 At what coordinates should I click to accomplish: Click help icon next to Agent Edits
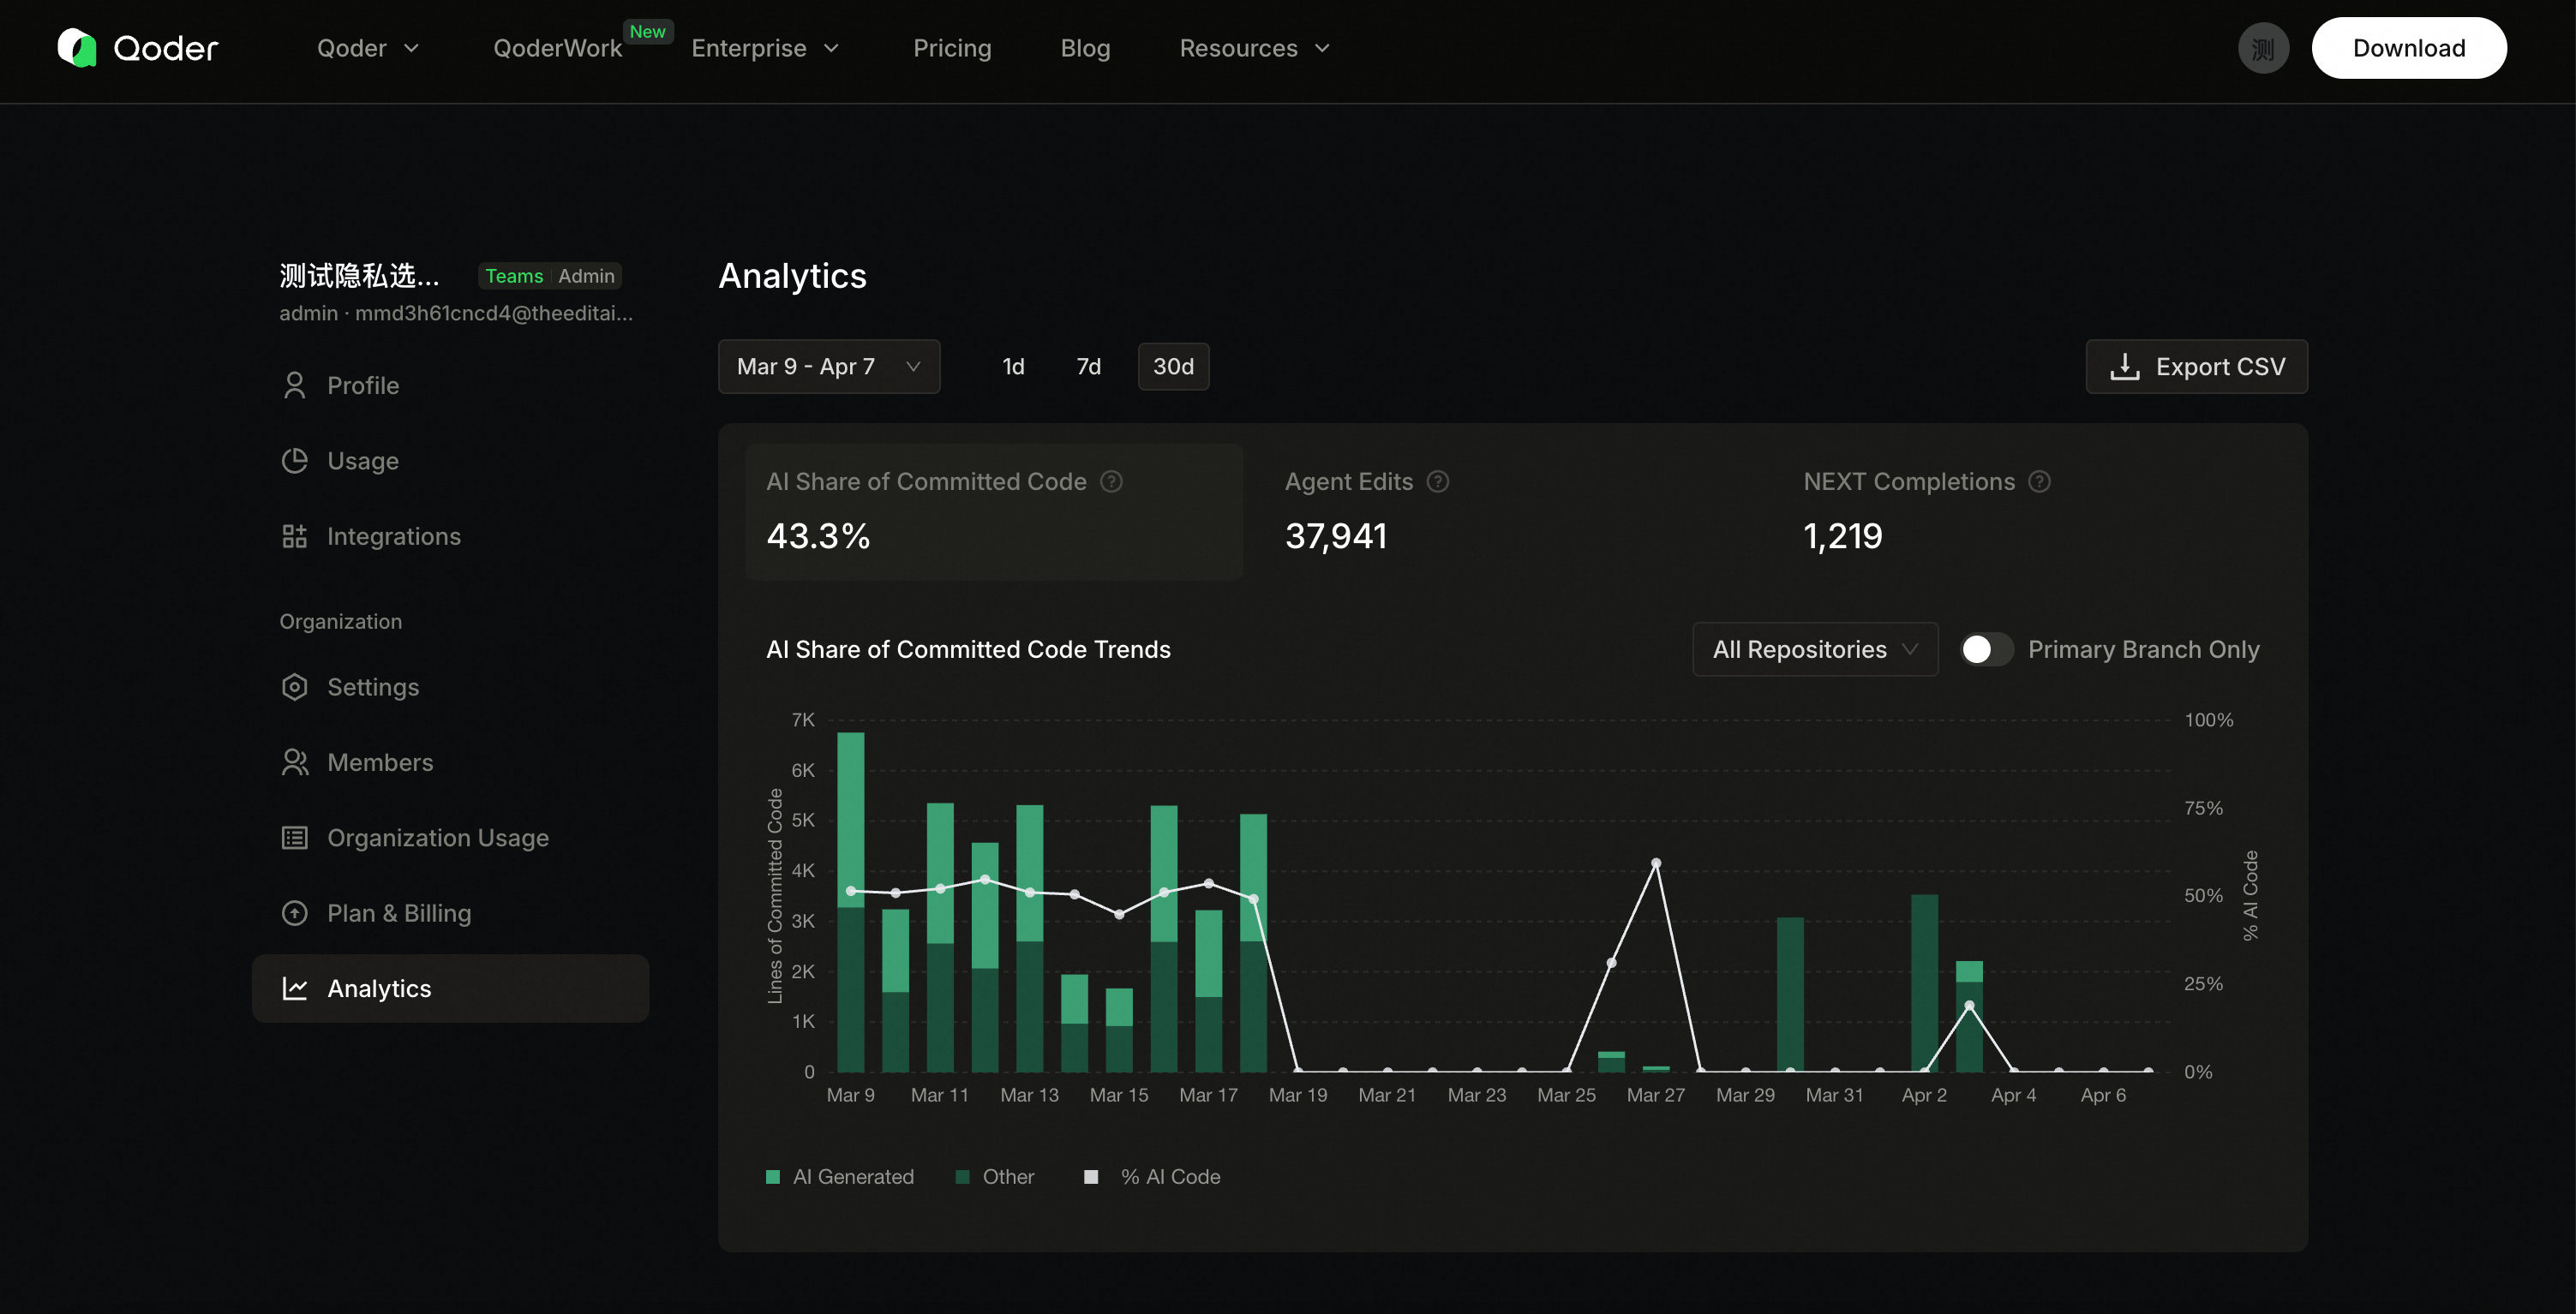pyautogui.click(x=1437, y=481)
